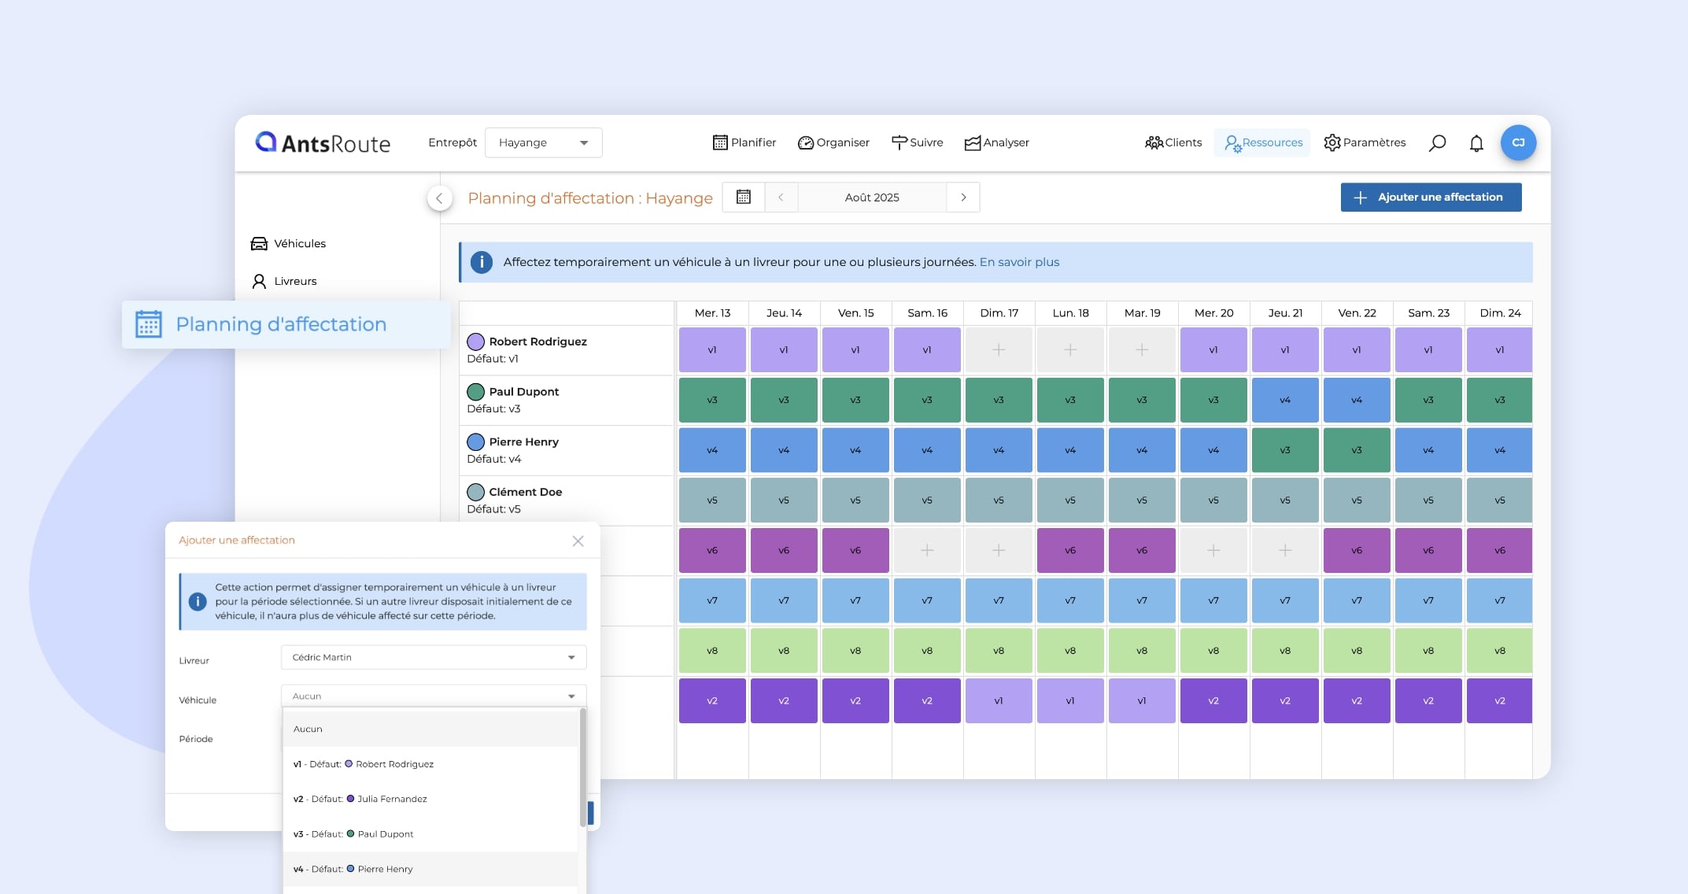
Task: Click the Sam. 23 column header
Action: (x=1428, y=312)
